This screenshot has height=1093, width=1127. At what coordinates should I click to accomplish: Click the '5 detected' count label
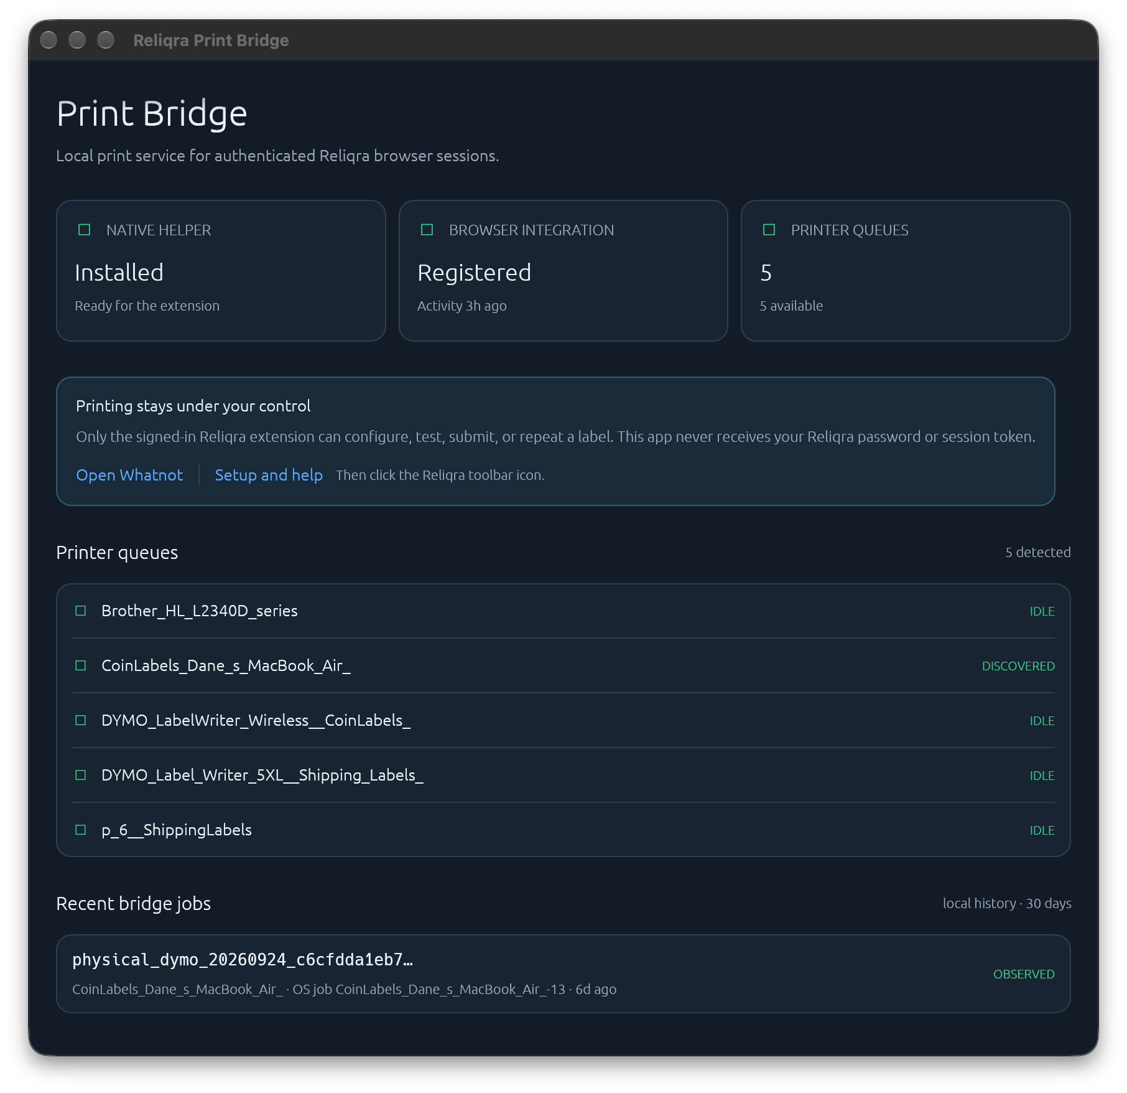click(x=1038, y=552)
